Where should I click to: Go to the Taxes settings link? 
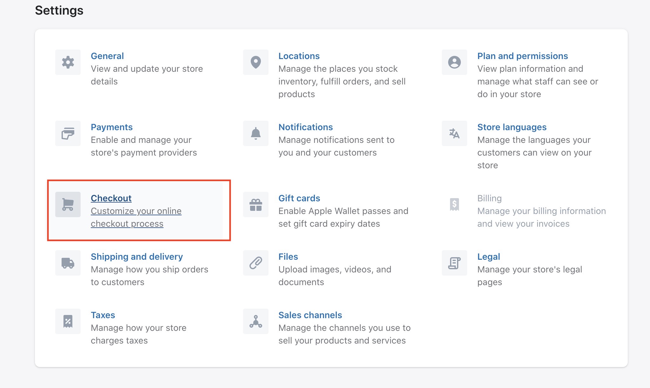point(103,315)
